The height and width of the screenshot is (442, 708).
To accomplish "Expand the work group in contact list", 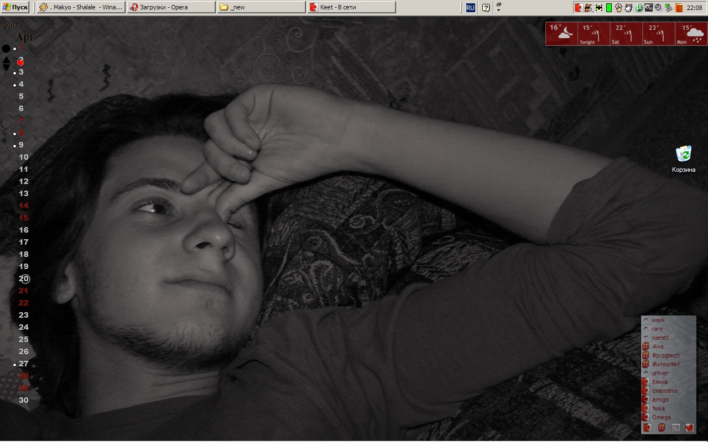I will pyautogui.click(x=645, y=320).
